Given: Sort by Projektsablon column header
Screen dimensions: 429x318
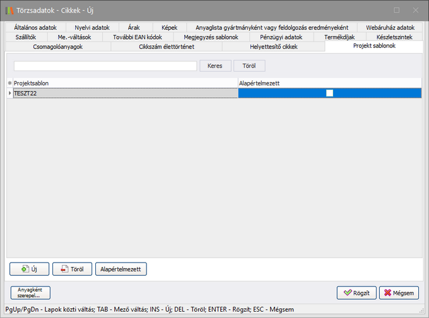Looking at the screenshot, I should click(125, 83).
